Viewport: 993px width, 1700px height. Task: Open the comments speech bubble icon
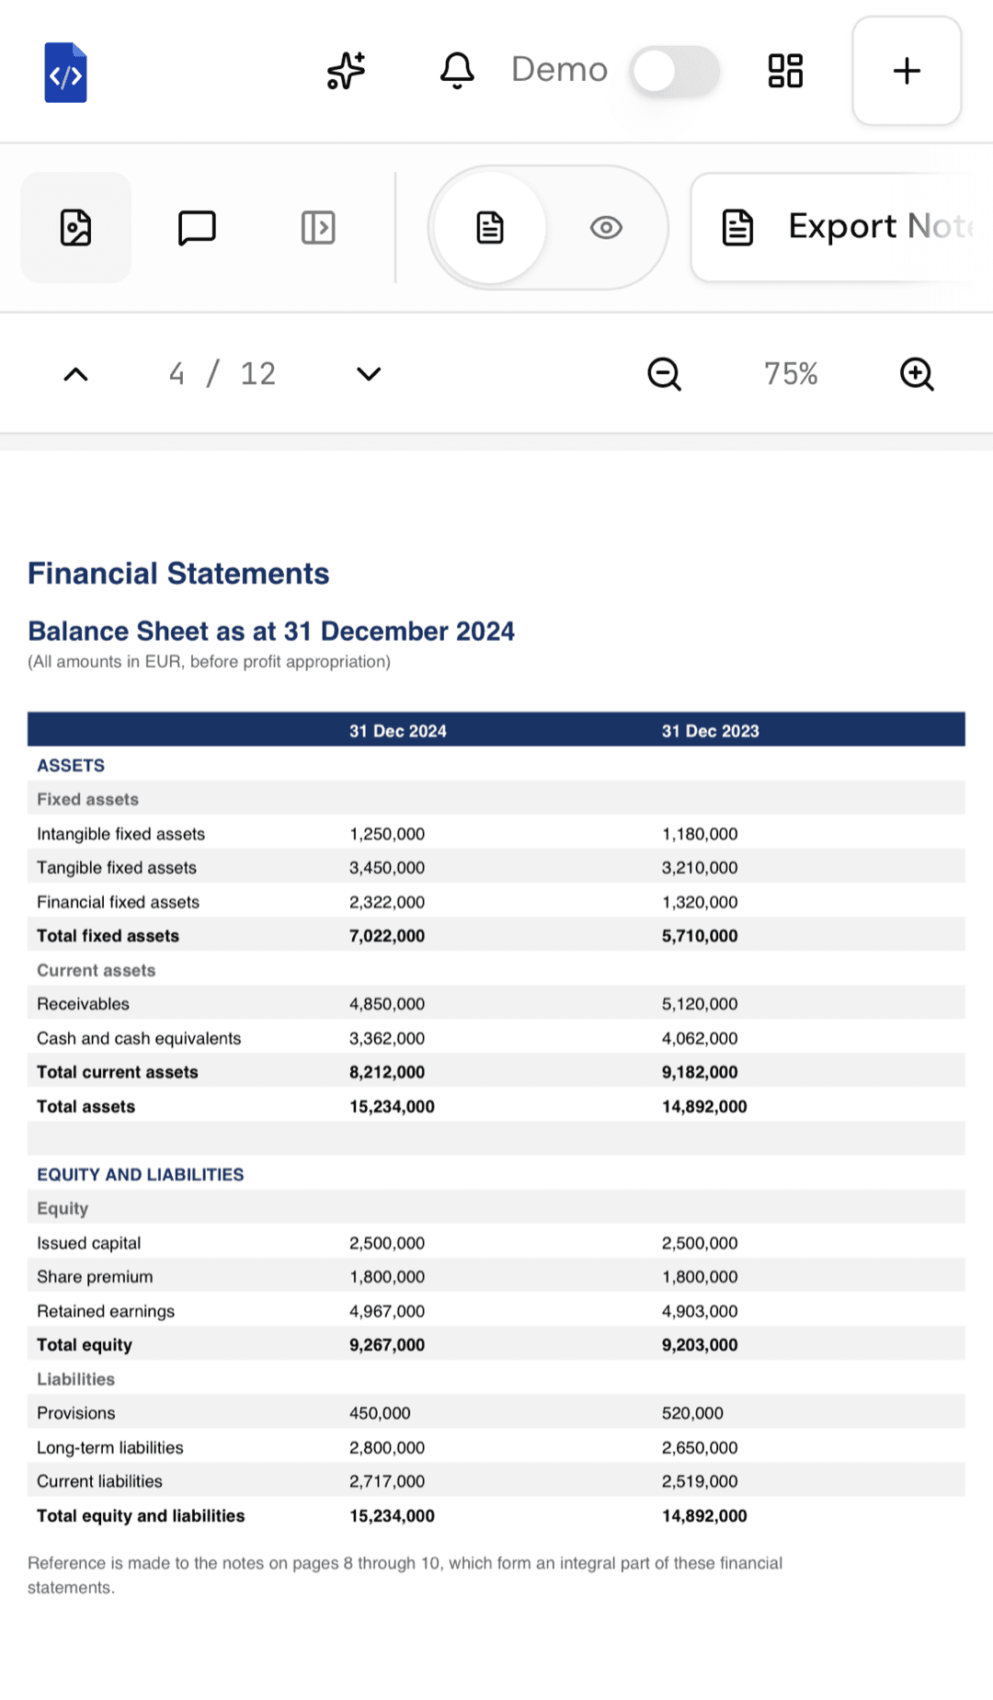coord(197,227)
